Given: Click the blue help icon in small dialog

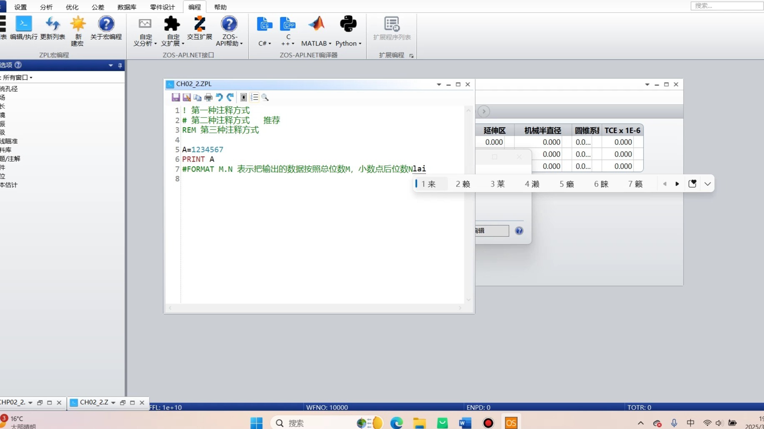Looking at the screenshot, I should pos(519,231).
